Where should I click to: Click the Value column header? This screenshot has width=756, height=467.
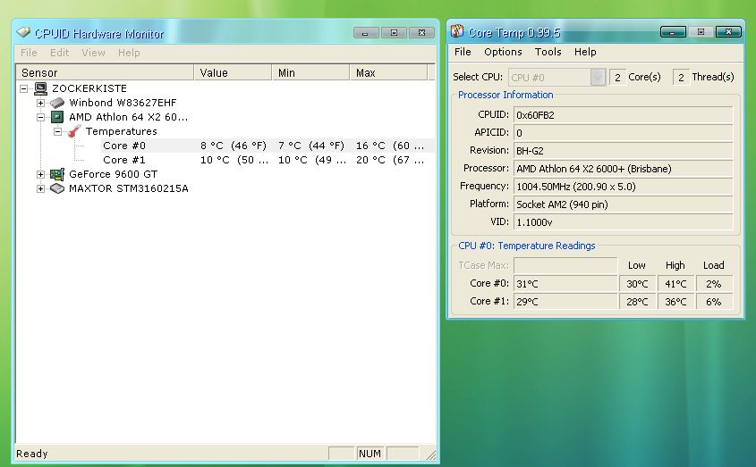[x=233, y=72]
